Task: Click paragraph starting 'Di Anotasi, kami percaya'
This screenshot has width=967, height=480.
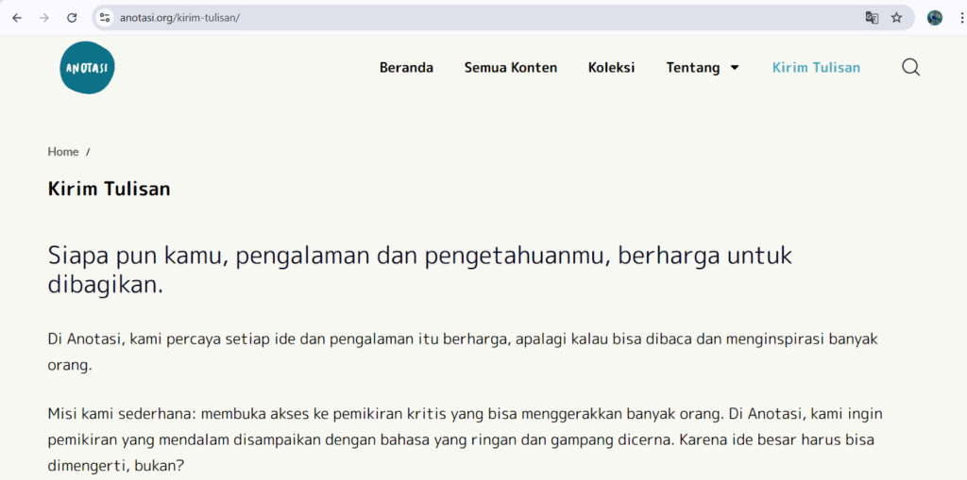Action: 463,352
